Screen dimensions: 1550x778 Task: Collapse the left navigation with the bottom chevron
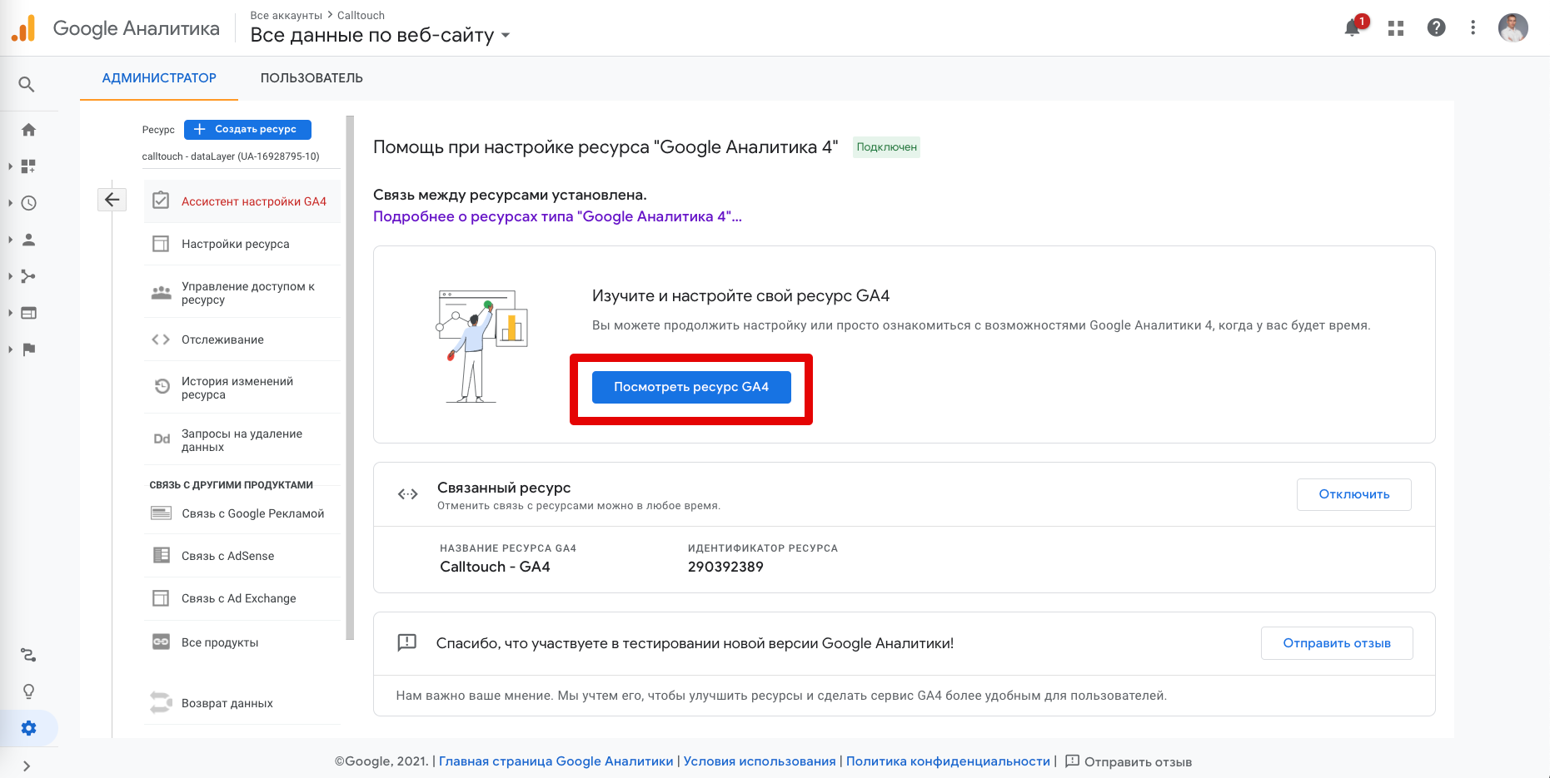27,765
